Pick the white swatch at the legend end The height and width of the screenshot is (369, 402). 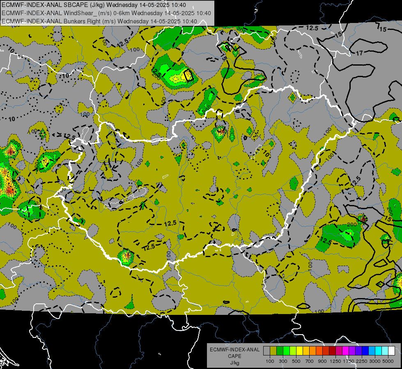click(391, 351)
